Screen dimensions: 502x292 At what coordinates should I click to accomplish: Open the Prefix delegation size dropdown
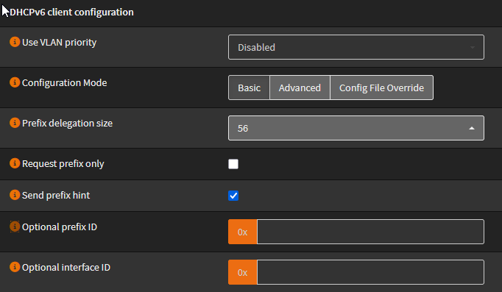tap(356, 128)
